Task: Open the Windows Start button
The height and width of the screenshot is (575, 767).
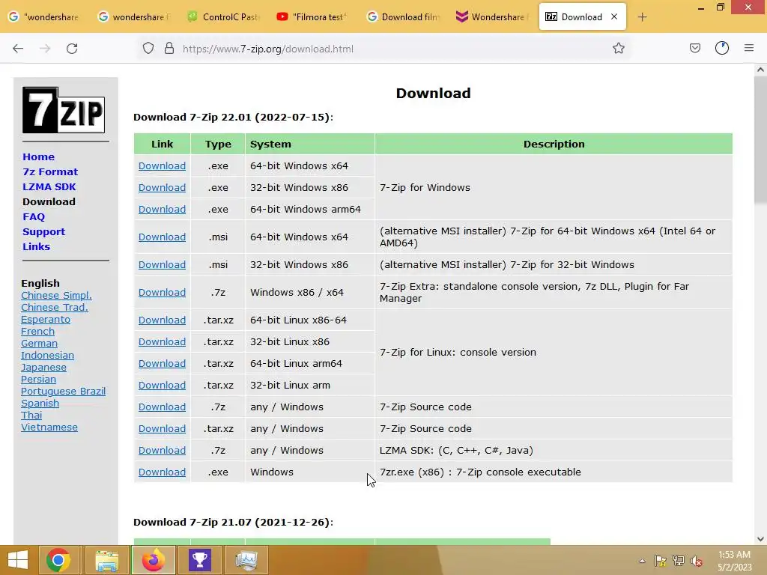Action: 18,560
